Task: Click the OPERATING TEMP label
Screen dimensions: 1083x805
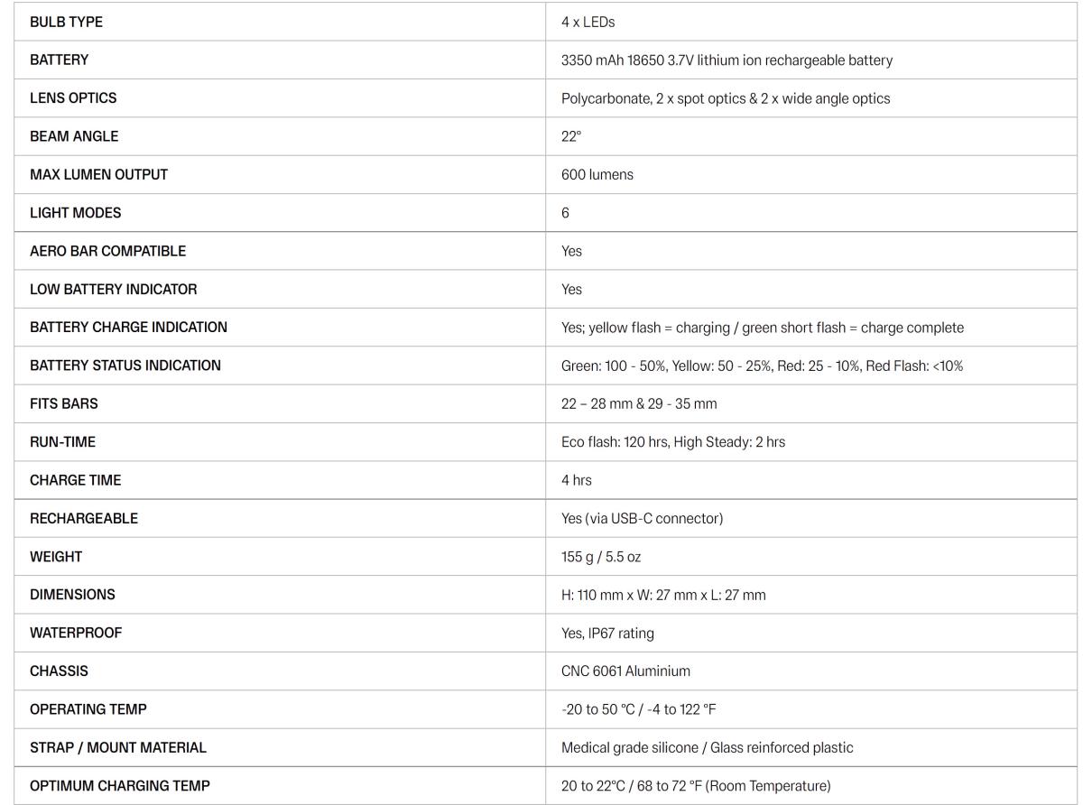Action: pyautogui.click(x=88, y=709)
